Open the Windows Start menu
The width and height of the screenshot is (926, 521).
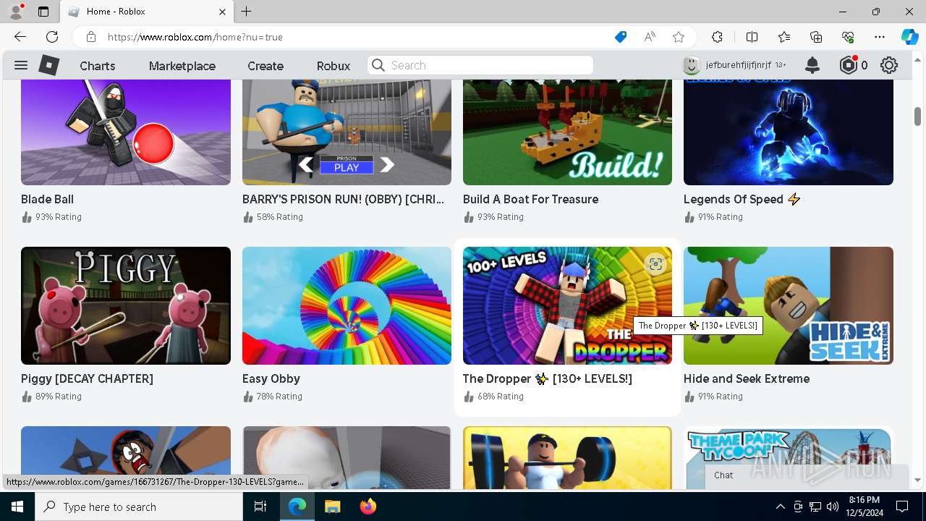(17, 507)
